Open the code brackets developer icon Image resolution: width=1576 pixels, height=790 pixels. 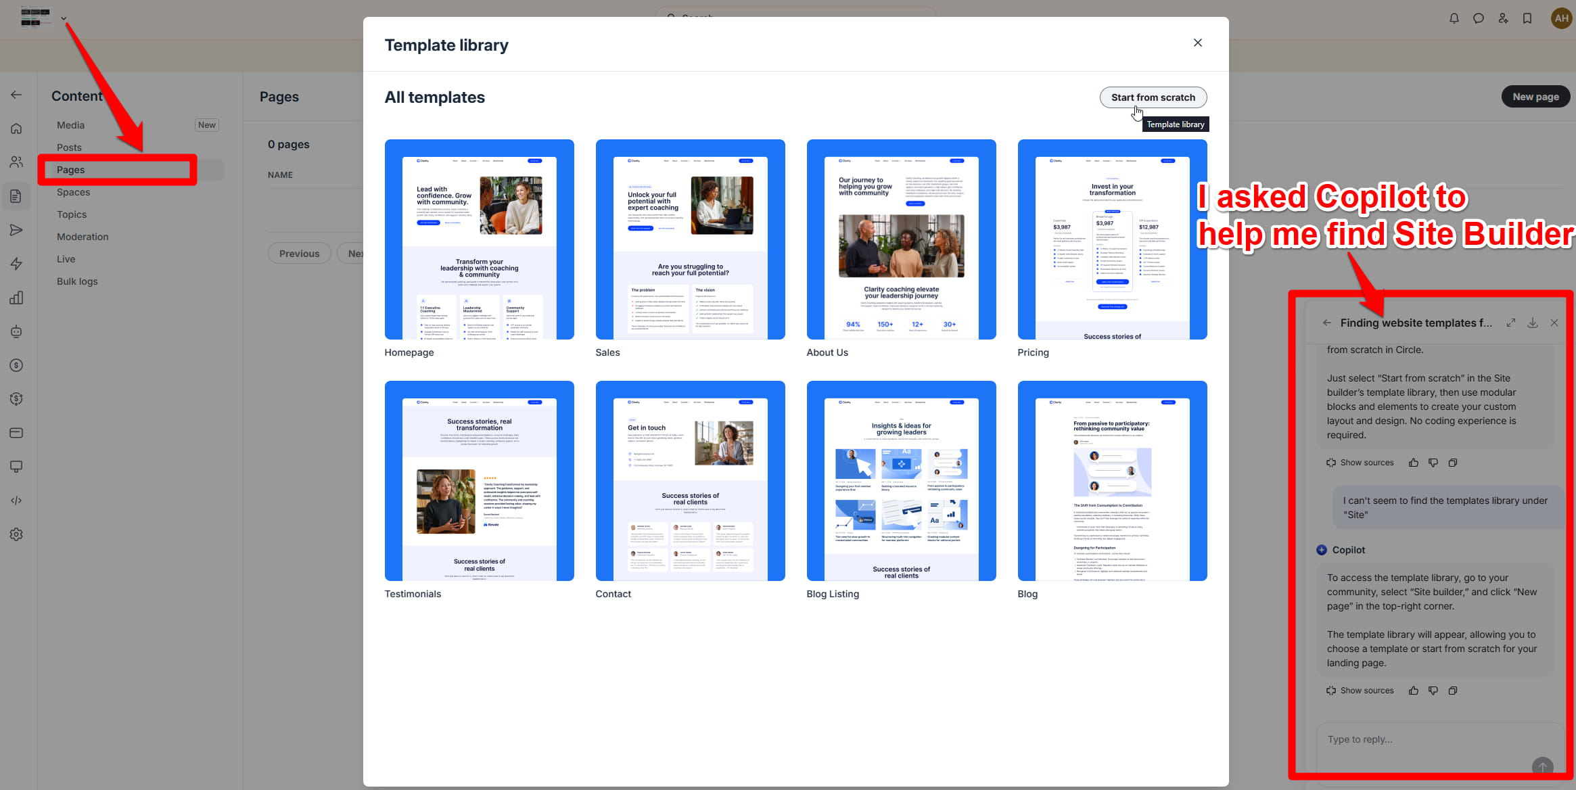point(16,501)
